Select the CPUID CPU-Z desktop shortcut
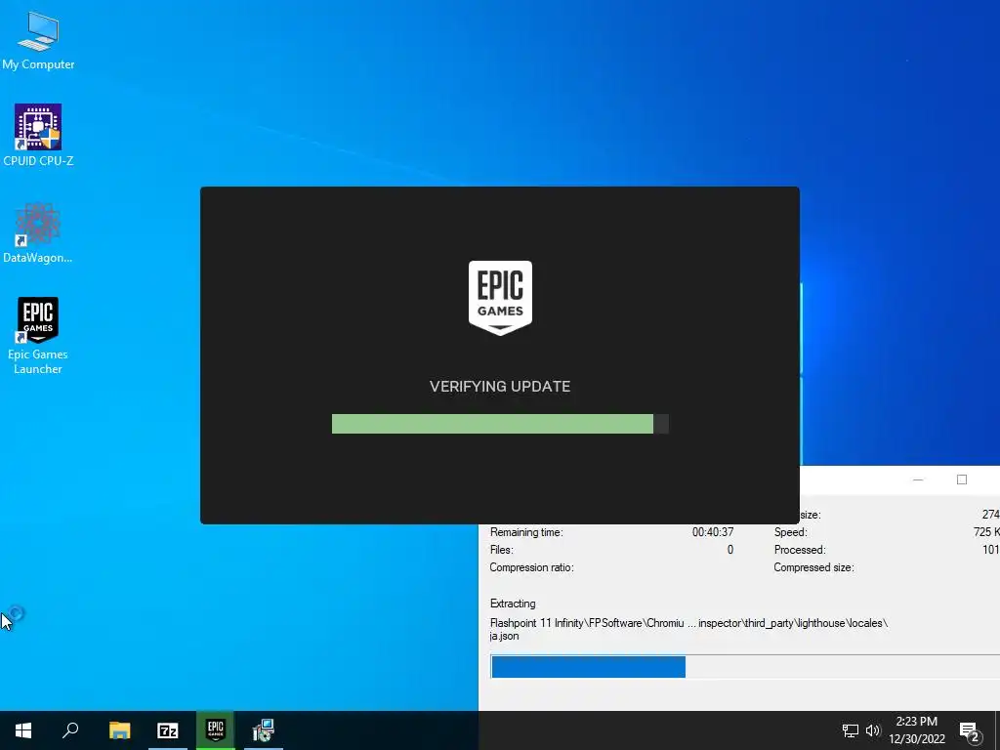Viewport: 1000px width, 750px height. pyautogui.click(x=38, y=135)
